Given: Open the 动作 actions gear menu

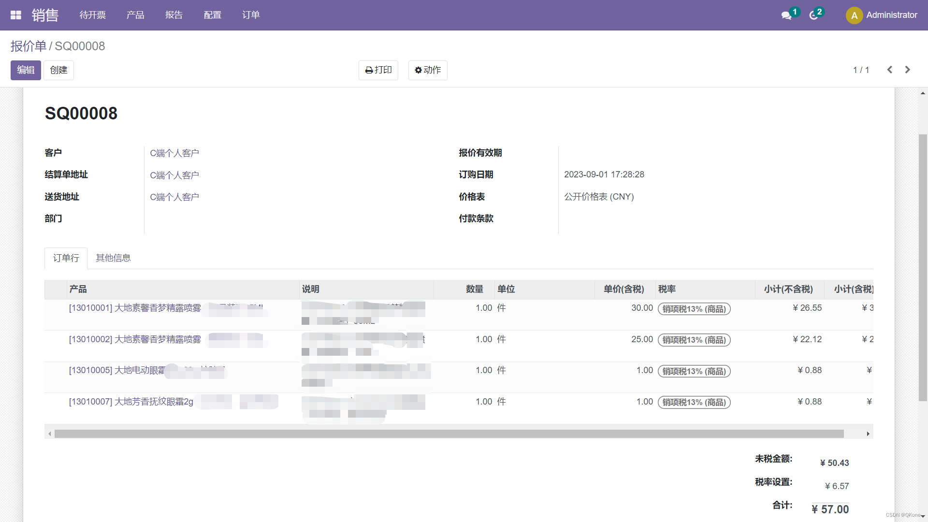Looking at the screenshot, I should 427,70.
